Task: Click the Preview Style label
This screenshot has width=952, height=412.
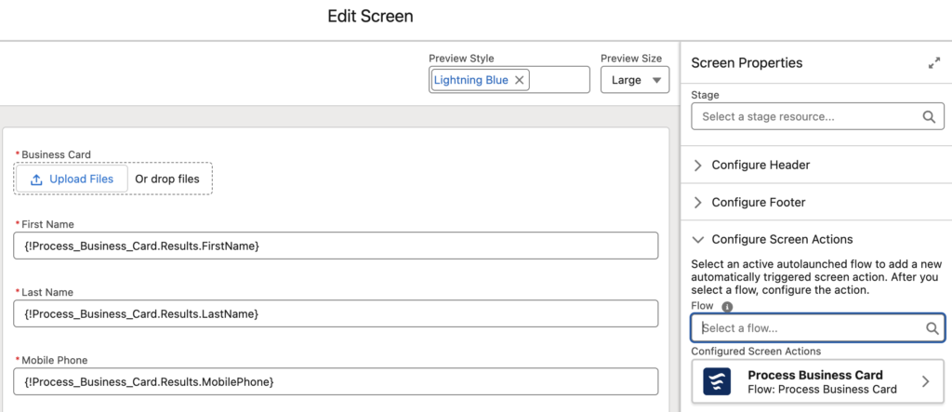Action: pos(461,59)
